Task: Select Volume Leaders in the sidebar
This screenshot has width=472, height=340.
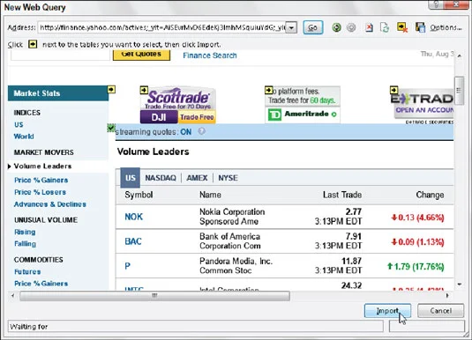Action: 42,166
